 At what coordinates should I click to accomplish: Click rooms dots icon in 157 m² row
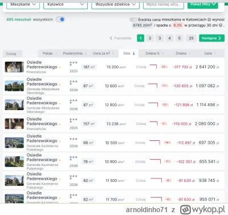pyautogui.click(x=73, y=120)
